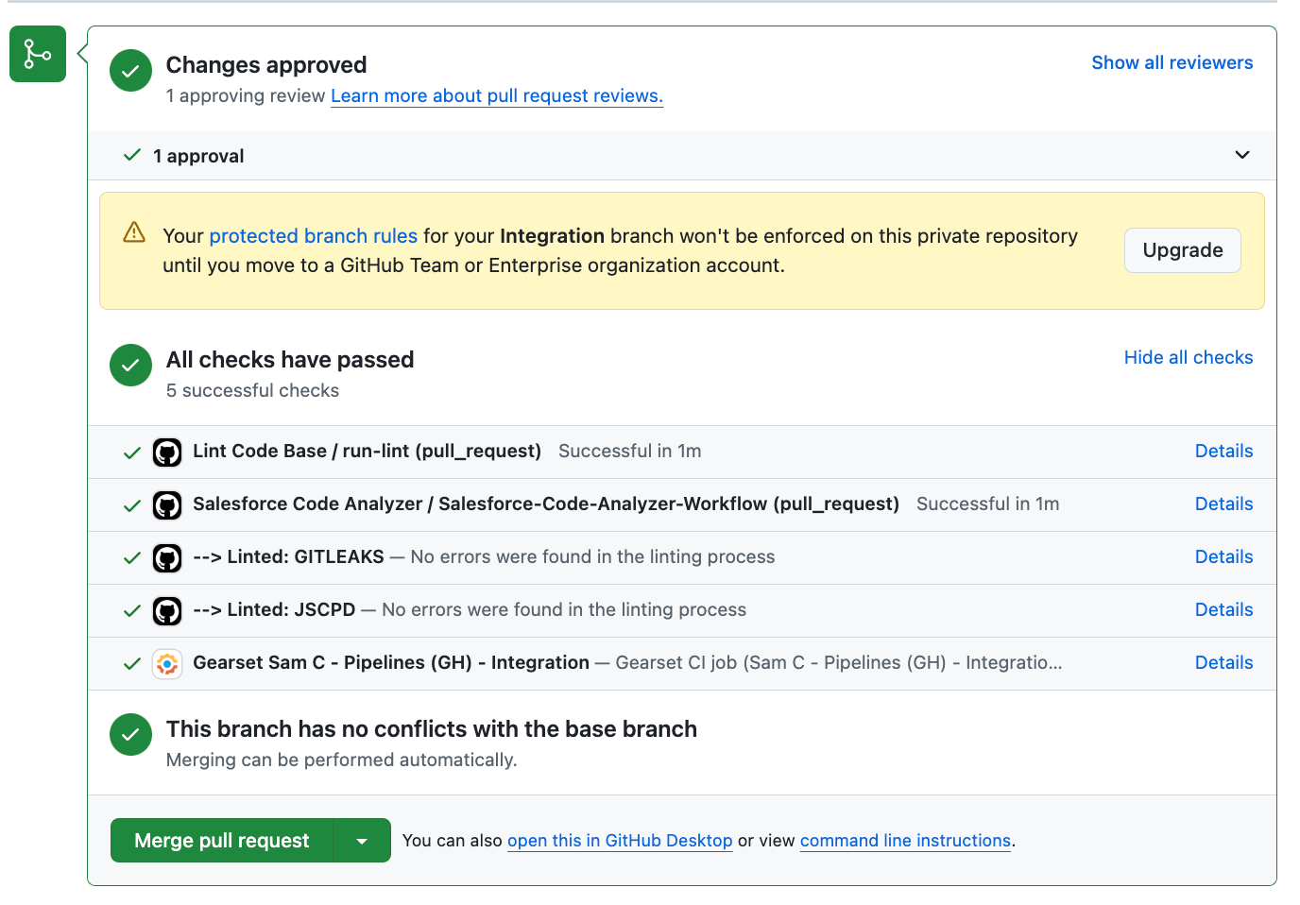Click the green merge branch icon
The image size is (1300, 905).
click(x=38, y=54)
